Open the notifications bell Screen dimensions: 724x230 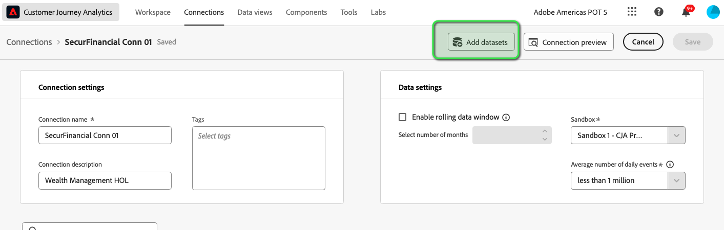(686, 12)
